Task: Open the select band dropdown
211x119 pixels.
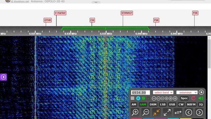Action: point(163,93)
